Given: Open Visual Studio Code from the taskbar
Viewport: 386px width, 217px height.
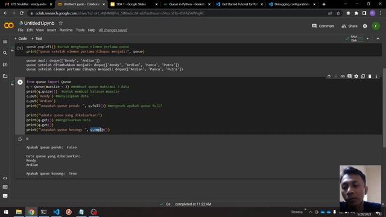Looking at the screenshot, I should click(x=56, y=212).
